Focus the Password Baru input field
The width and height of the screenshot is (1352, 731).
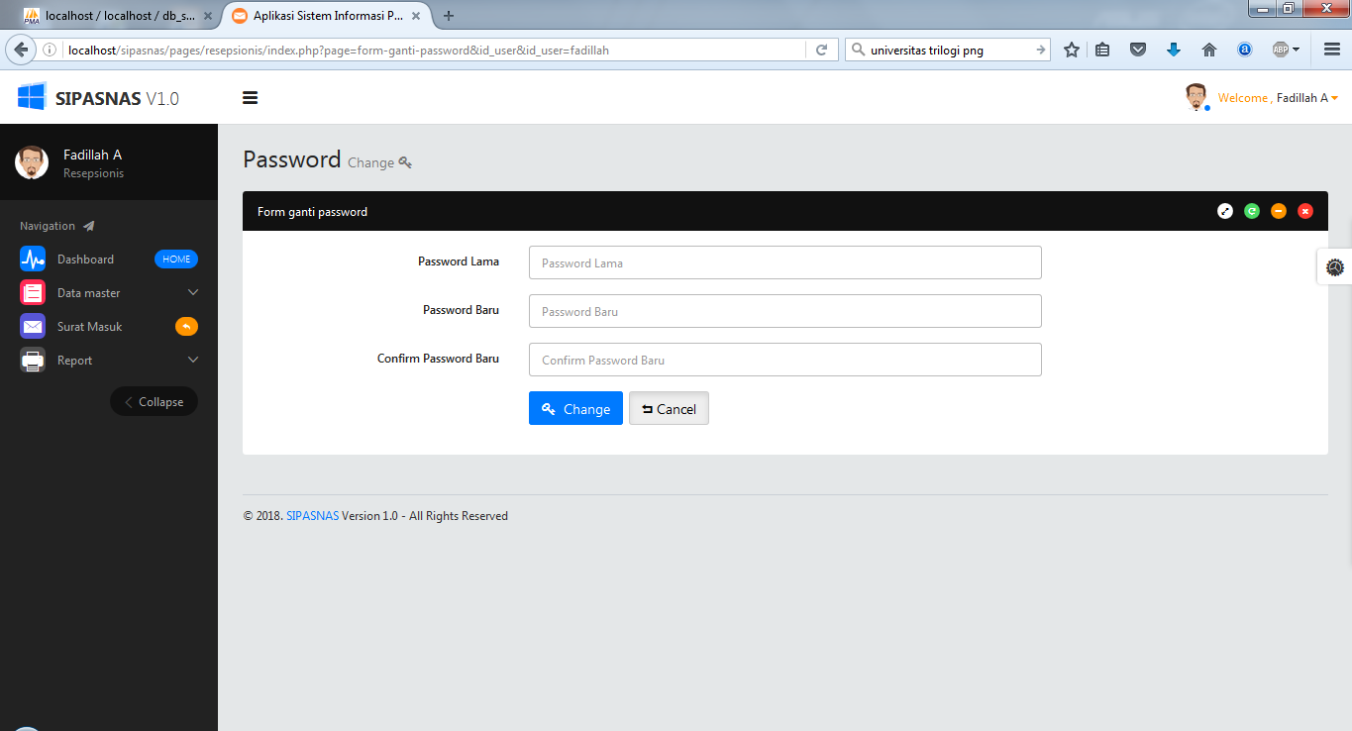point(785,311)
